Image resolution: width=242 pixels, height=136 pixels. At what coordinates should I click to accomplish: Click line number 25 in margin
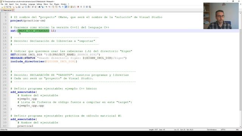[x=5, y=75]
